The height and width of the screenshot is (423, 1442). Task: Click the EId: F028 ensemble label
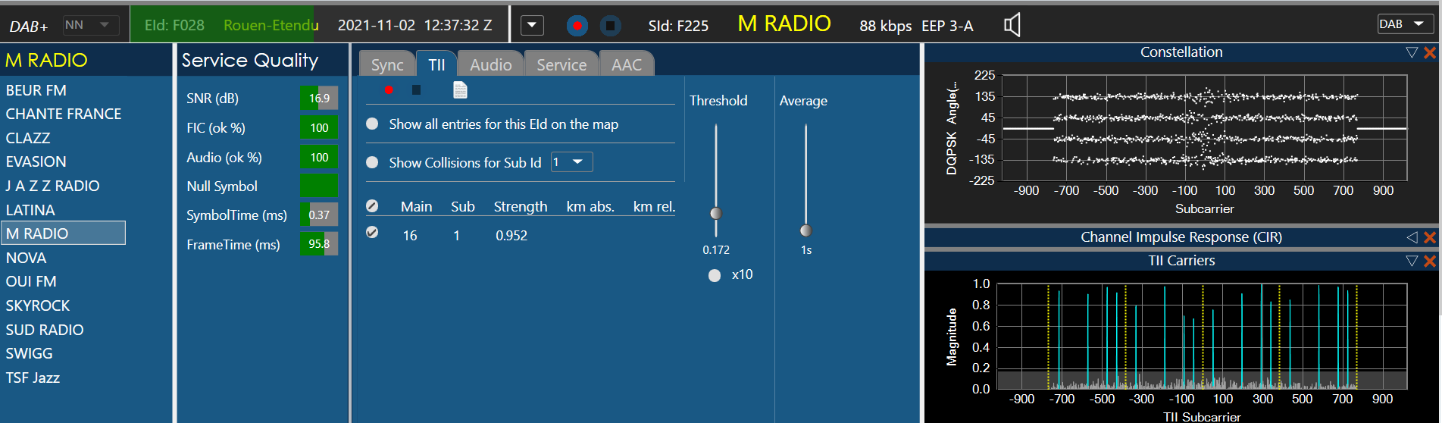point(174,25)
